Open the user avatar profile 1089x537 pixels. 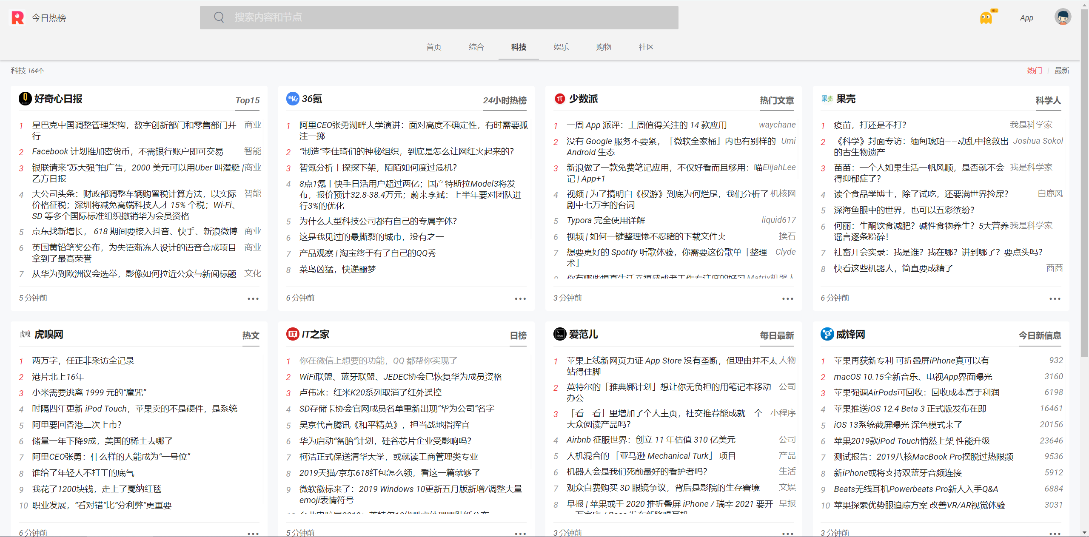point(1062,17)
